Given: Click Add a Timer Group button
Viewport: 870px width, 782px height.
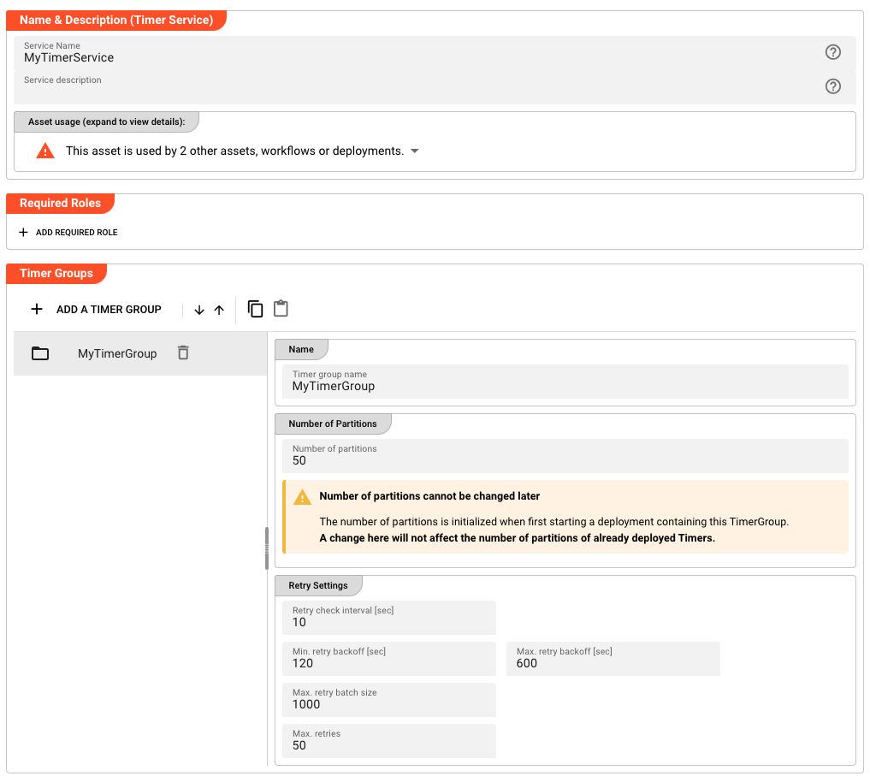Looking at the screenshot, I should (x=96, y=310).
